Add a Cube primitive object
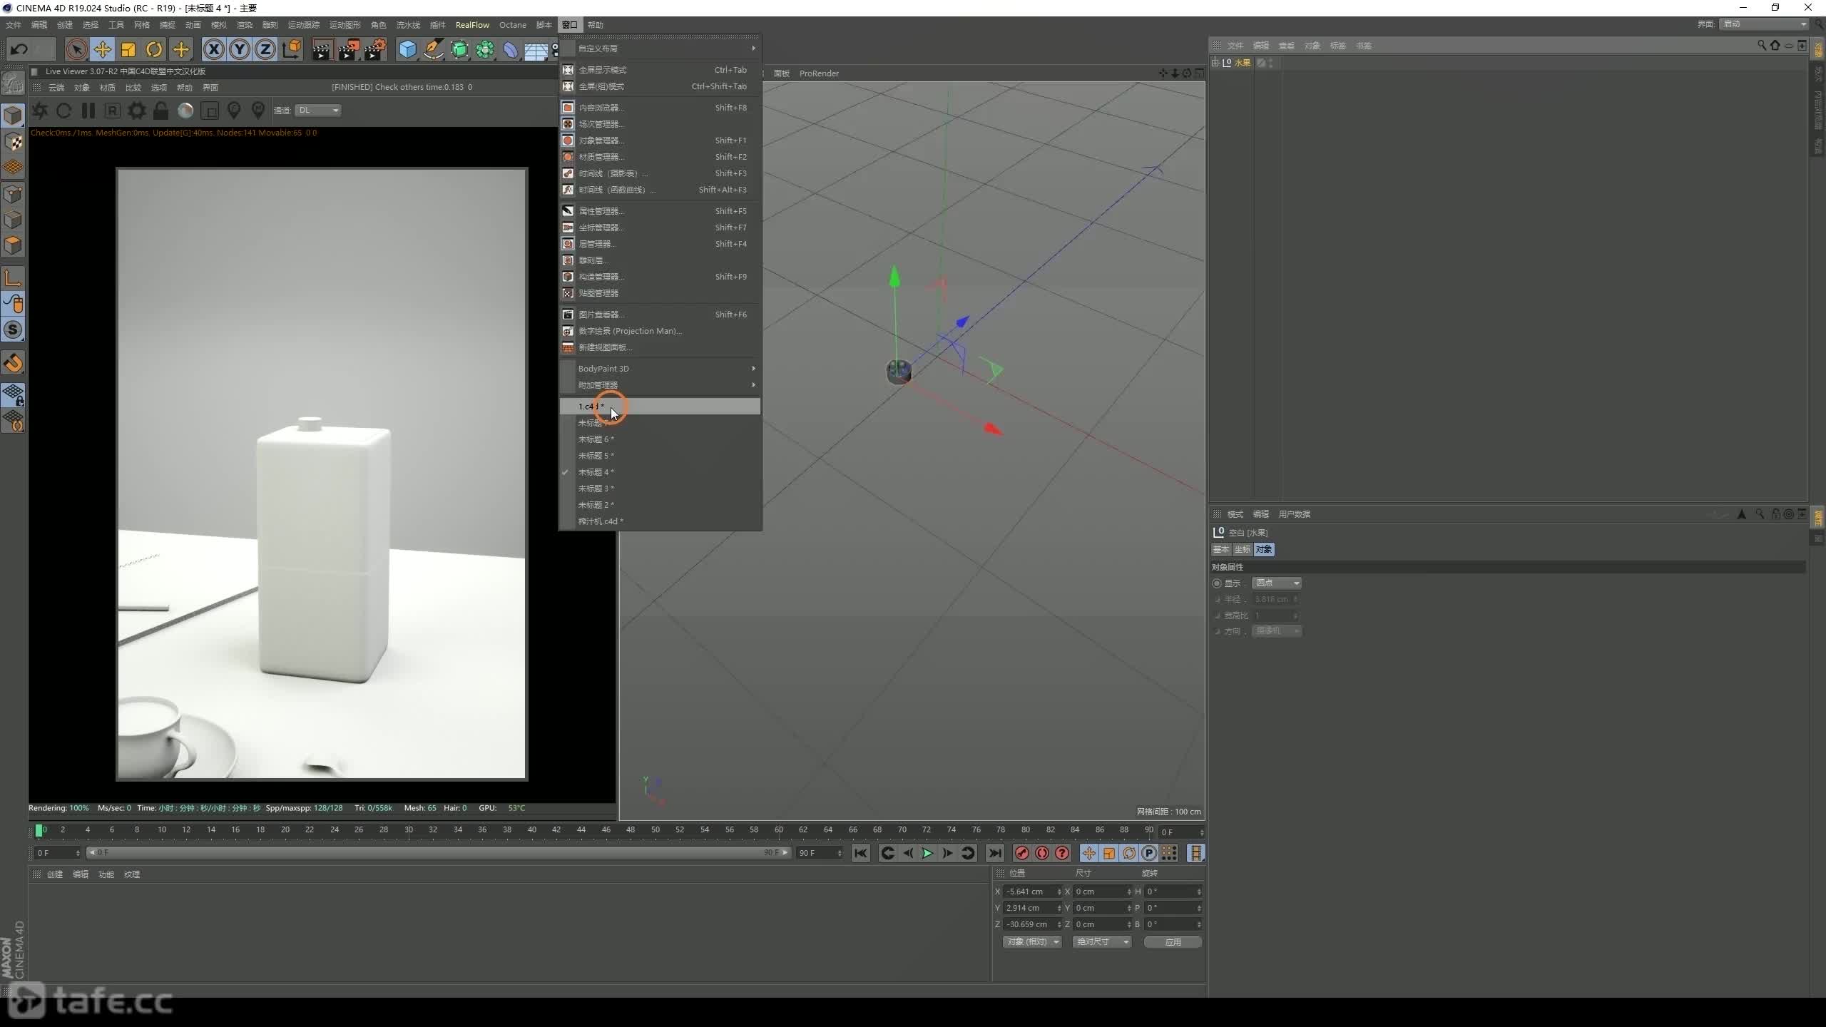1826x1027 pixels. 407,49
